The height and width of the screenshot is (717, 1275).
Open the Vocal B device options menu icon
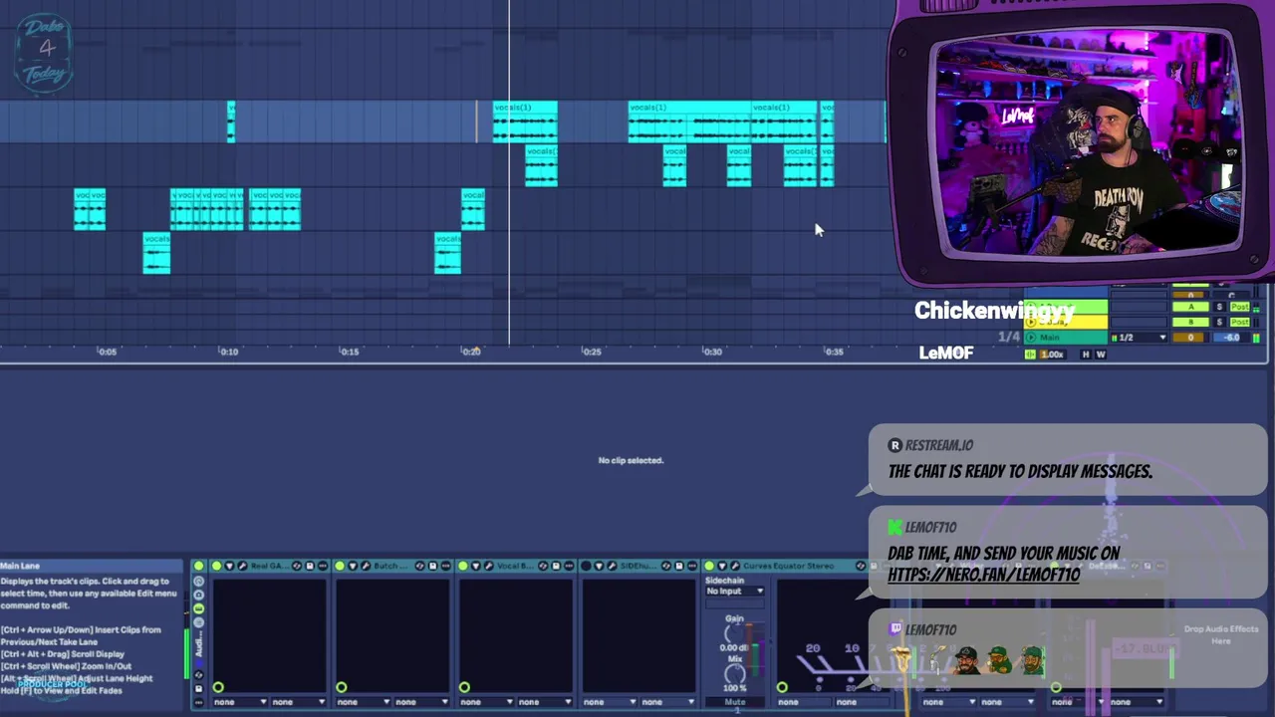click(569, 566)
